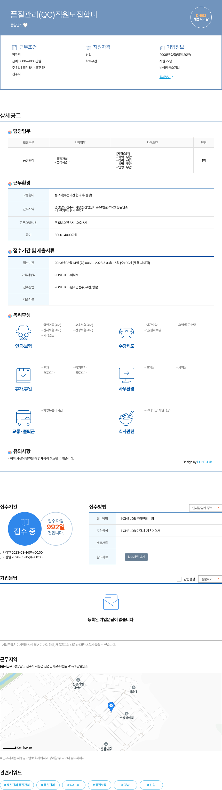Select the #생산관리·품질관리 keyword tag
The image size is (222, 790).
coord(17,785)
